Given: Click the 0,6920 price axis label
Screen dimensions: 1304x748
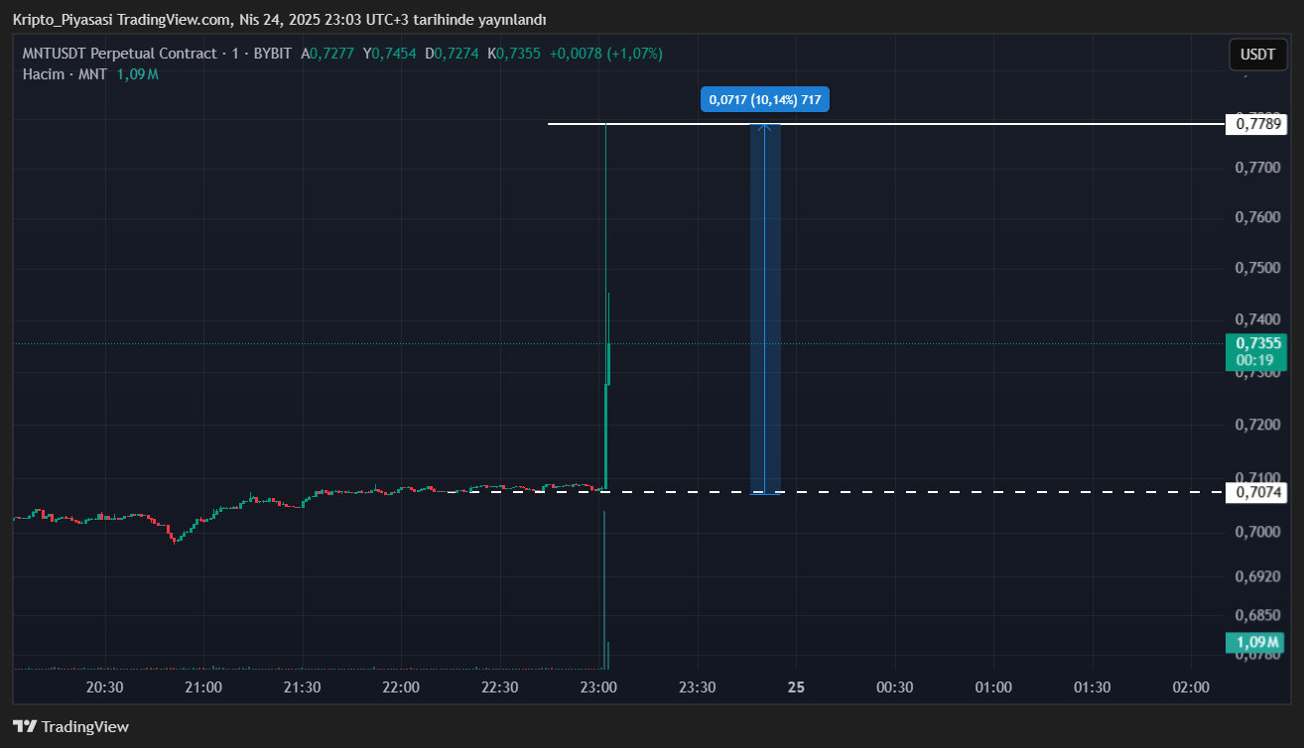Looking at the screenshot, I should point(1256,576).
